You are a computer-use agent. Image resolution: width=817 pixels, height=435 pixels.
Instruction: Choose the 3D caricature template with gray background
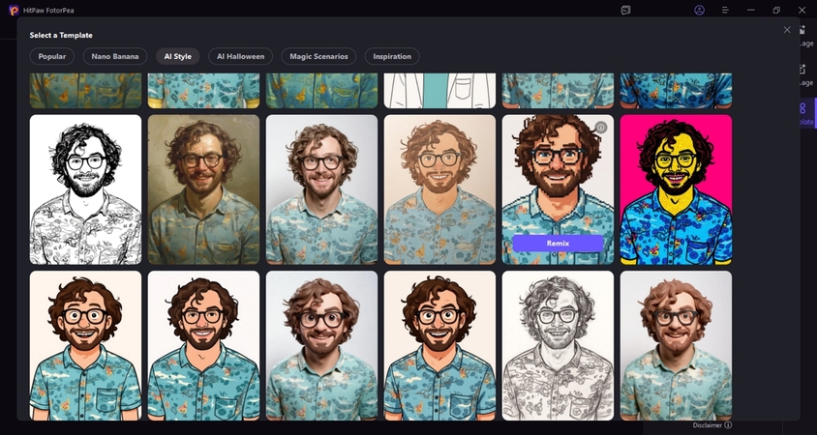coord(321,345)
